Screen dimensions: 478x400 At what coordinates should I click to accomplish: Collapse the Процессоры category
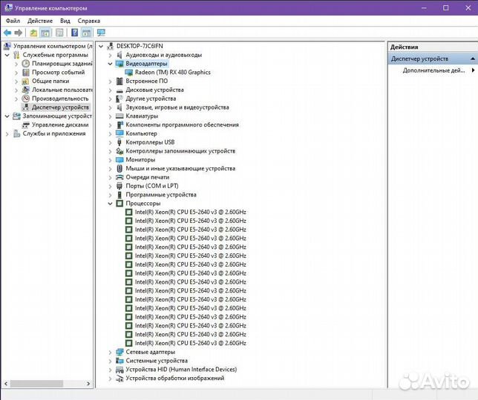(x=111, y=203)
